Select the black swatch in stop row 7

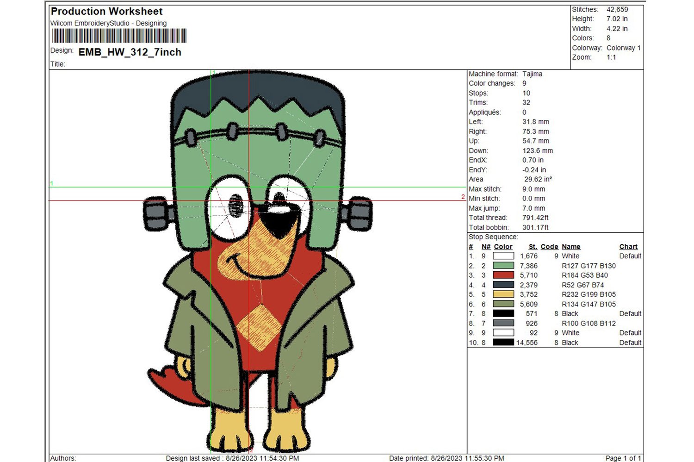[503, 313]
